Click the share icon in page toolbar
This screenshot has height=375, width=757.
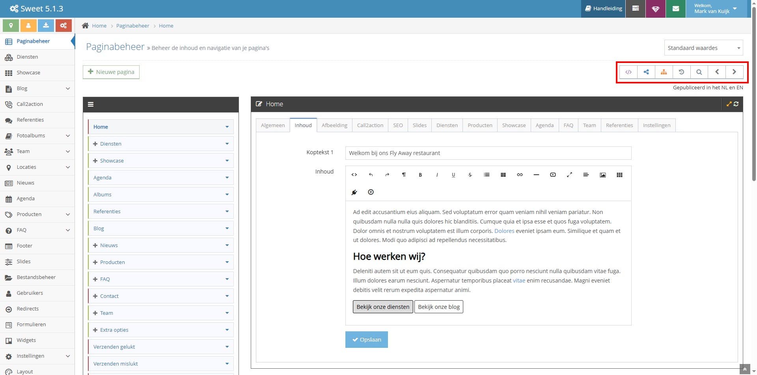646,72
